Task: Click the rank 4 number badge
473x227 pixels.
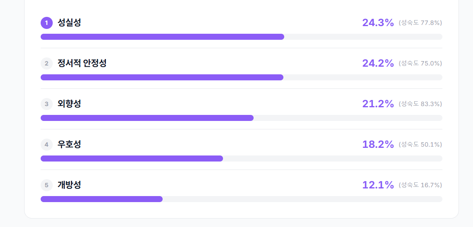Action: coord(47,145)
